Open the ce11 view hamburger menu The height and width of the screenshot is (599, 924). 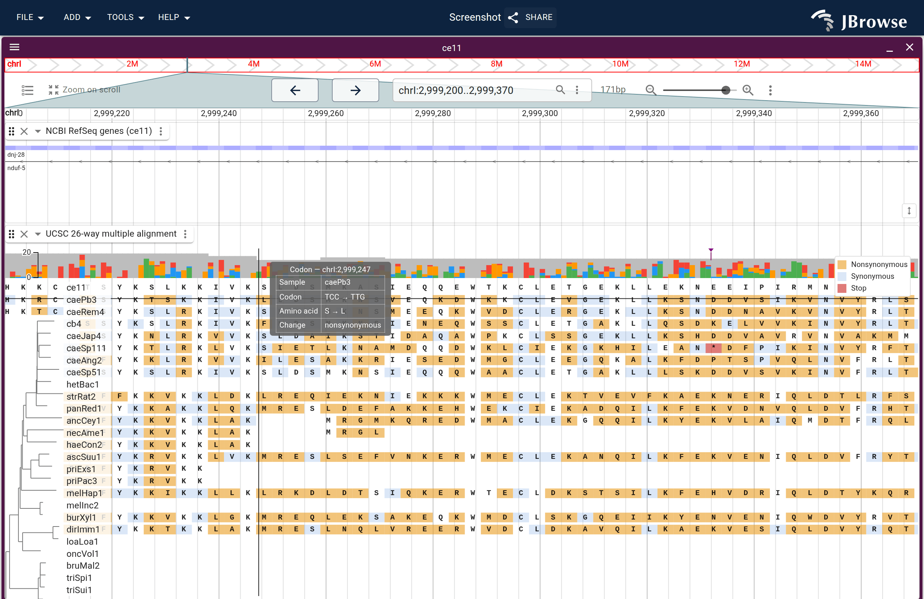[14, 47]
